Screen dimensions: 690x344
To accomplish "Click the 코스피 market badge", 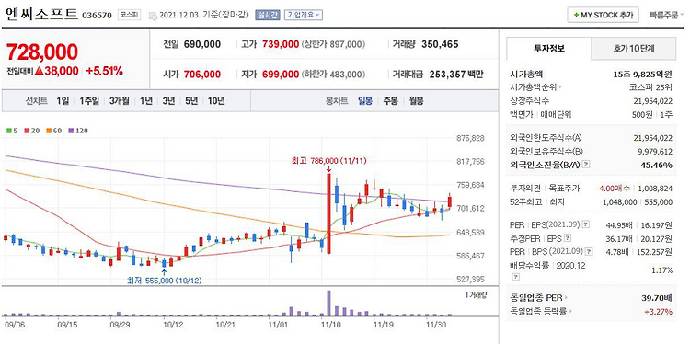I will (x=129, y=15).
